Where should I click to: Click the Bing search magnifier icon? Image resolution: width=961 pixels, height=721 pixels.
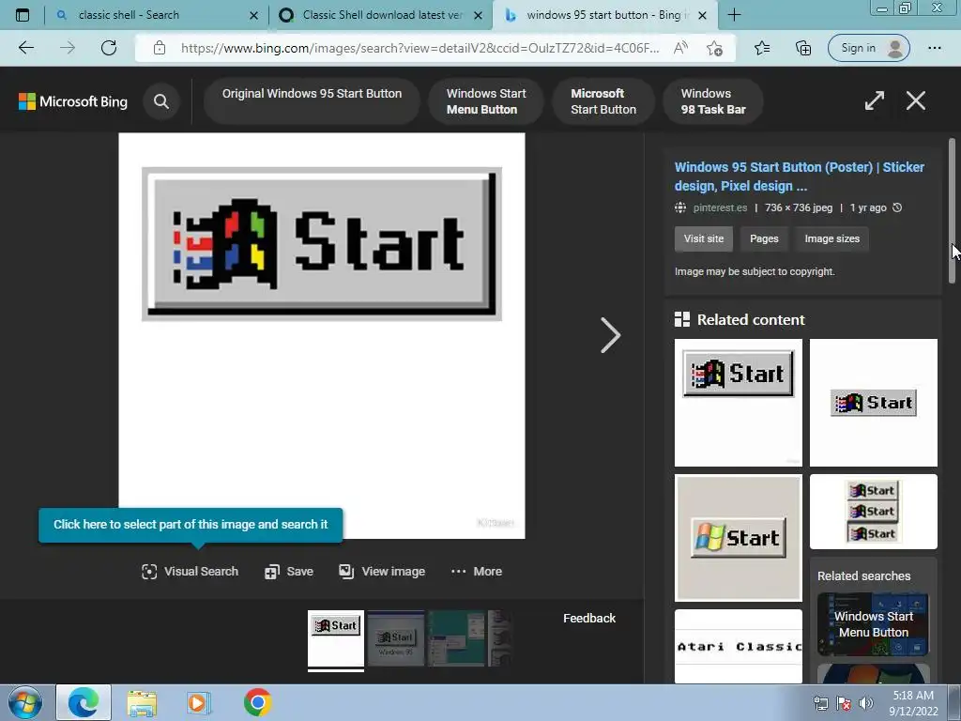(x=161, y=101)
